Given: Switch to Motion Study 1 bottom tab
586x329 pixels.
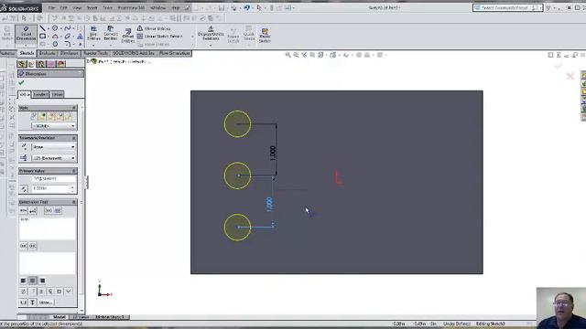Looking at the screenshot, I should click(110, 317).
